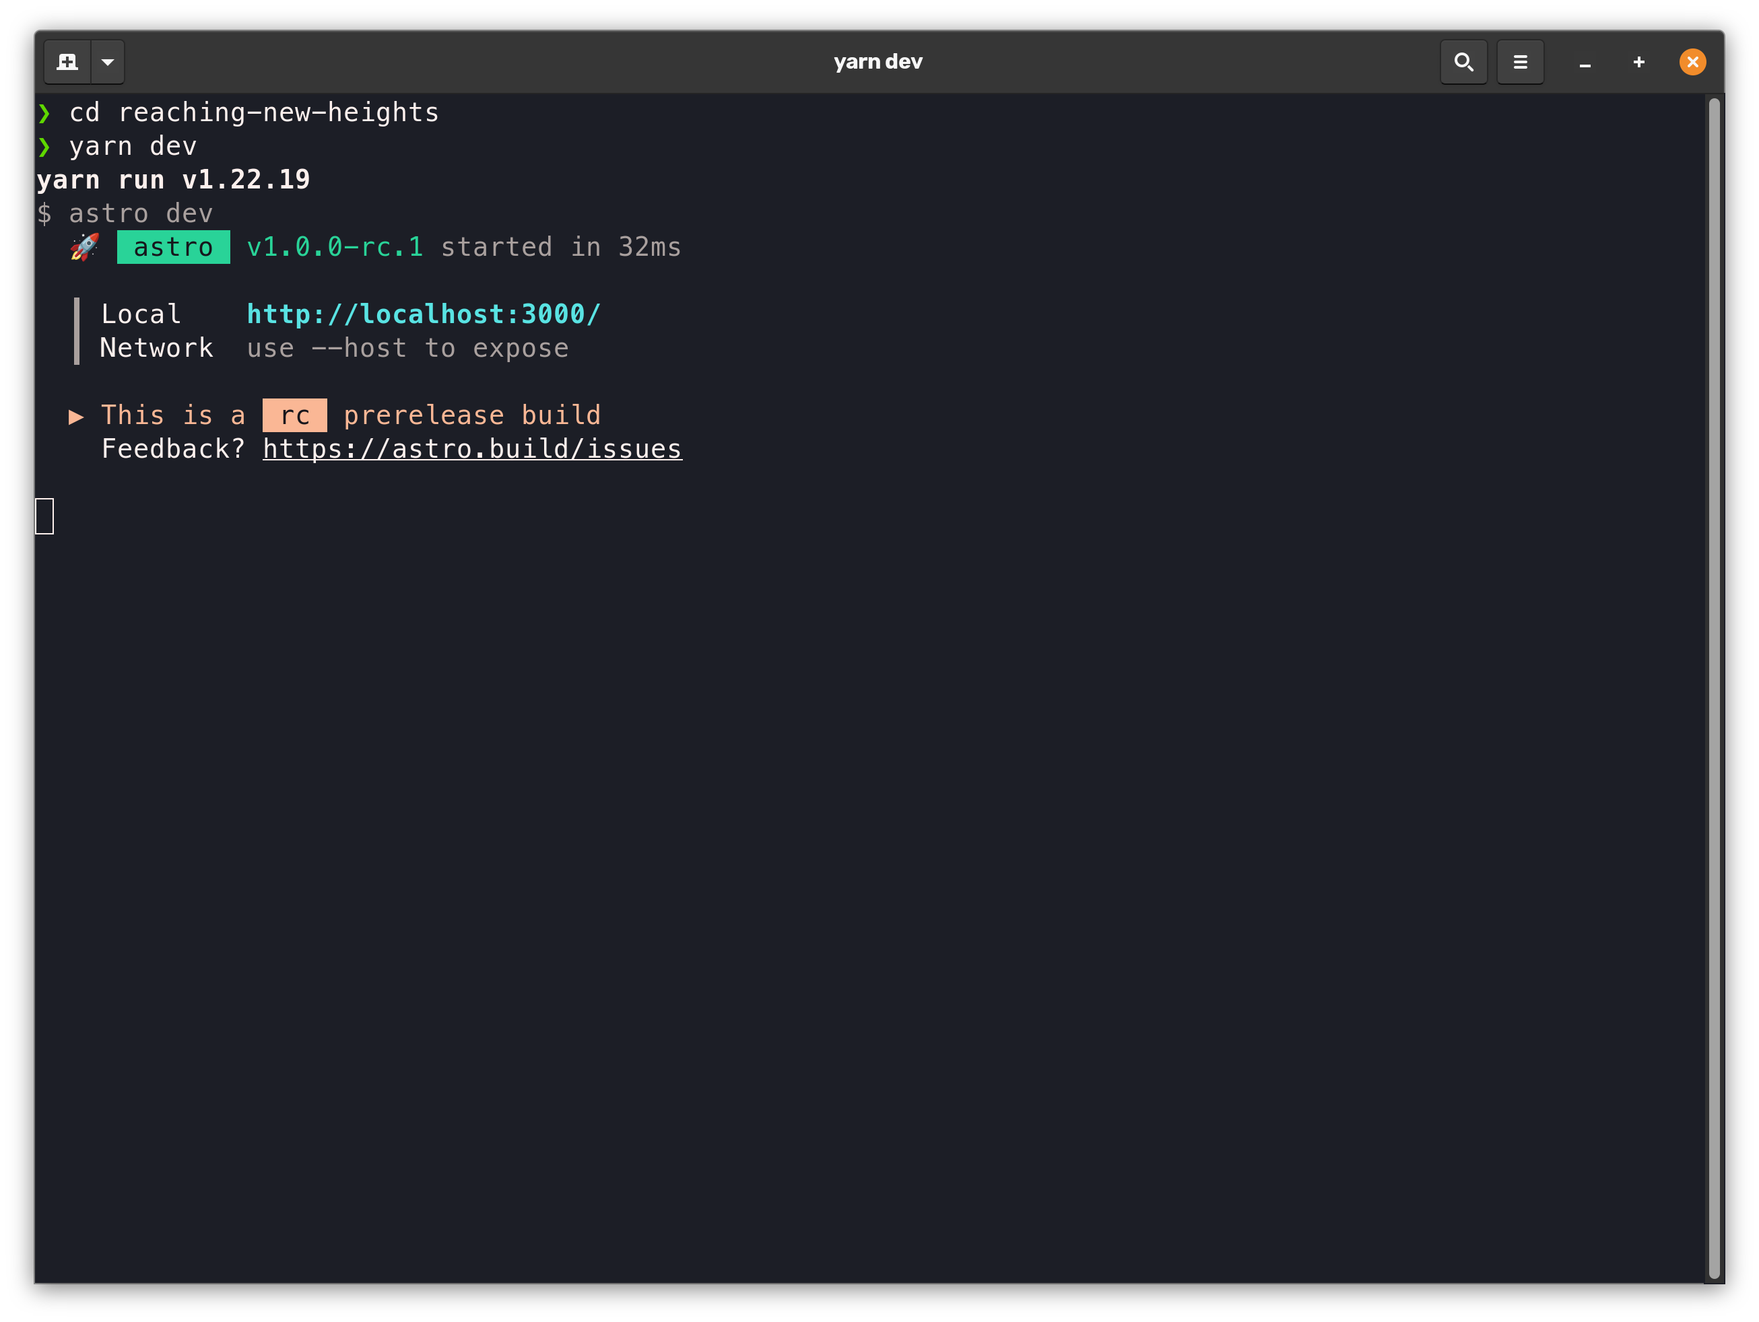Click the 'prerelease build' text
The width and height of the screenshot is (1759, 1322).
click(472, 416)
